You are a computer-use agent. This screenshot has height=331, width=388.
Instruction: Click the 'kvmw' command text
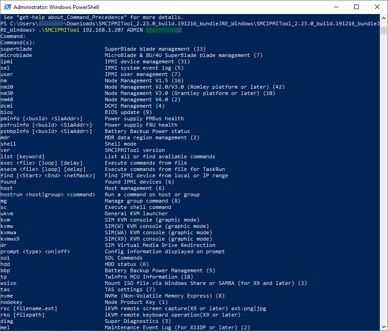(x=7, y=226)
